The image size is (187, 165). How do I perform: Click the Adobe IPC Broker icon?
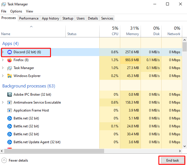[10, 95]
